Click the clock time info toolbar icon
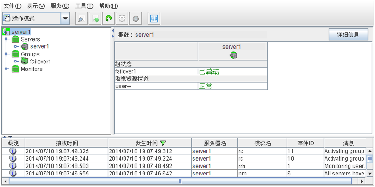The width and height of the screenshot is (375, 187). pyautogui.click(x=136, y=19)
